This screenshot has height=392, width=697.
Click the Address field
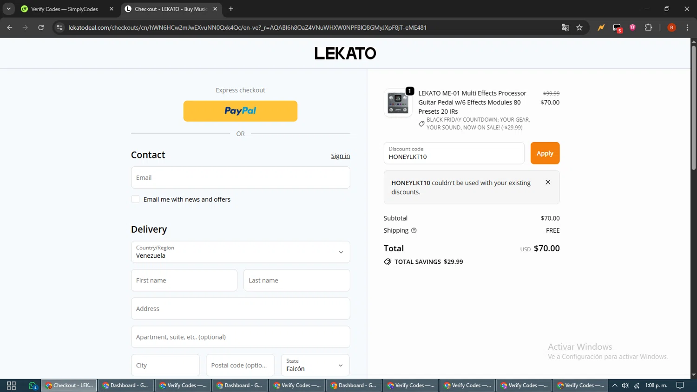240,309
